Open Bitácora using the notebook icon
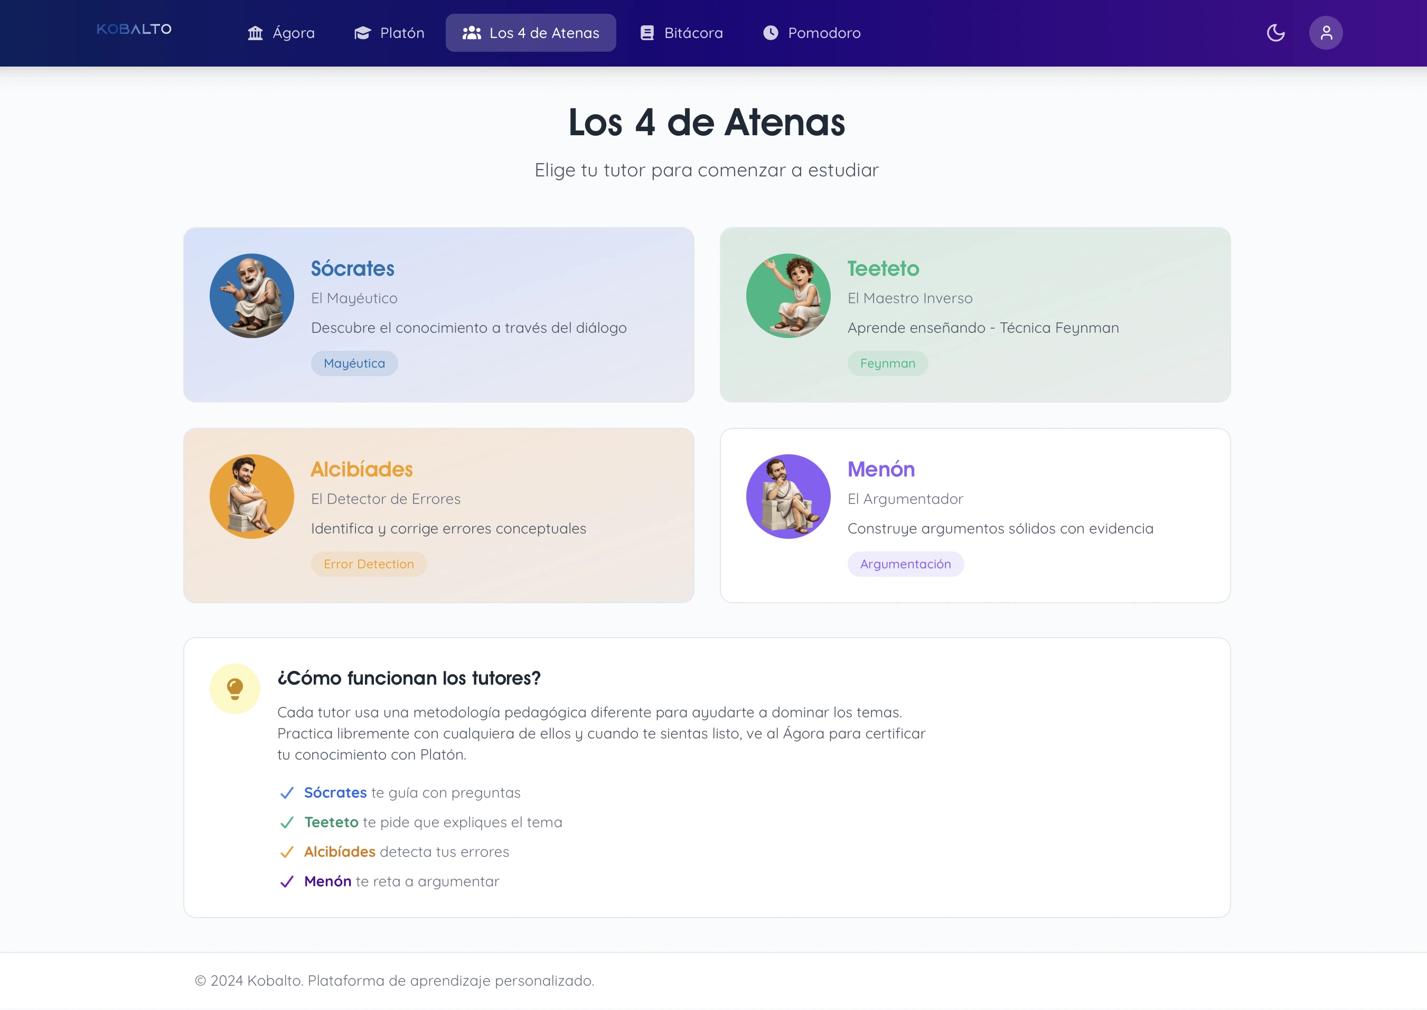This screenshot has height=1010, width=1427. (x=646, y=32)
